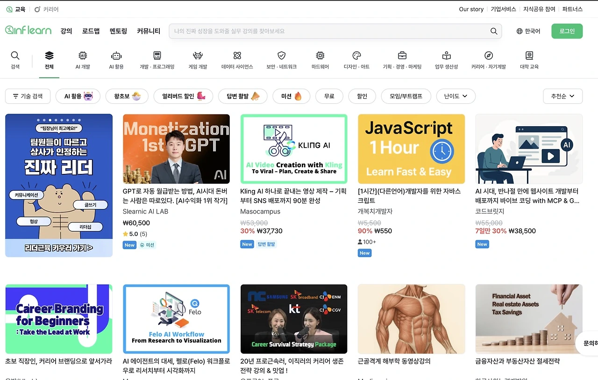Open the muscle anatomy course thumbnail
Screen dimensions: 598x380
412,319
